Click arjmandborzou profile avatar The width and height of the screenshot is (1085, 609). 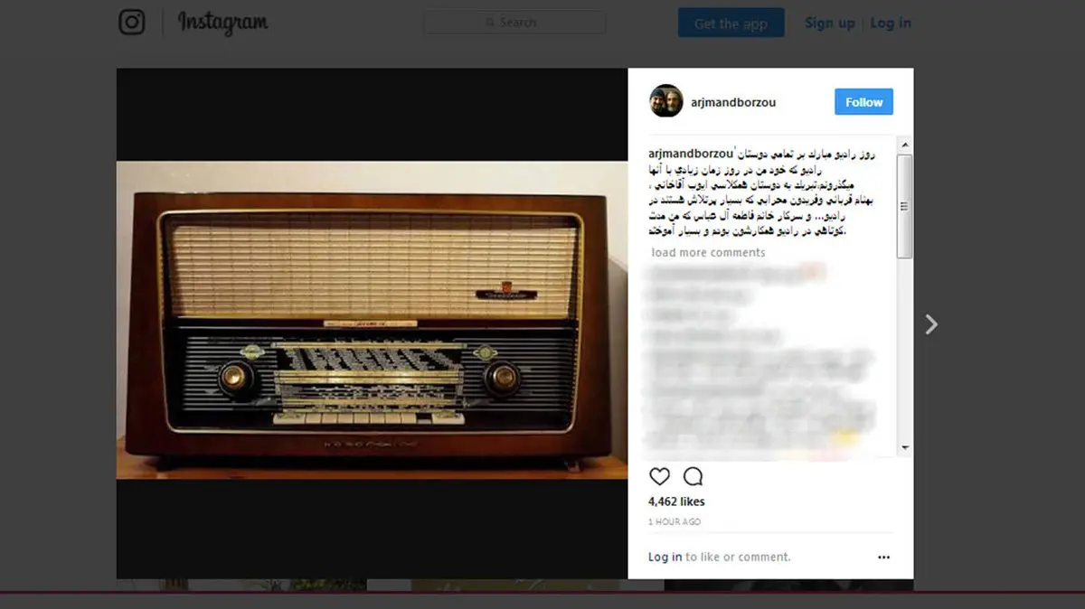tap(666, 101)
